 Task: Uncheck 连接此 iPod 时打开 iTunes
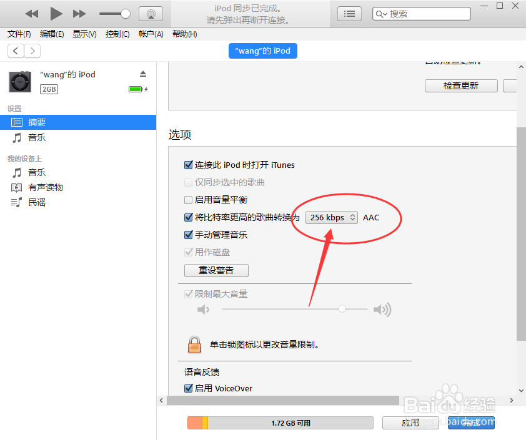[189, 165]
